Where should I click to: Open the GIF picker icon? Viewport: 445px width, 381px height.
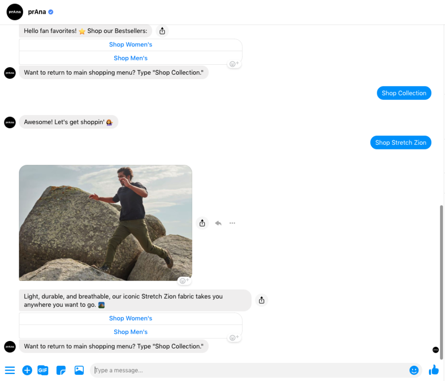(x=43, y=370)
